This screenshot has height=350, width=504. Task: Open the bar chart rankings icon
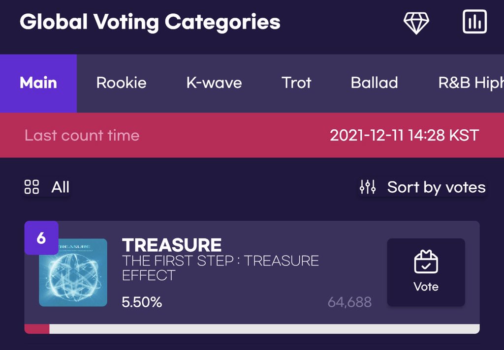474,22
